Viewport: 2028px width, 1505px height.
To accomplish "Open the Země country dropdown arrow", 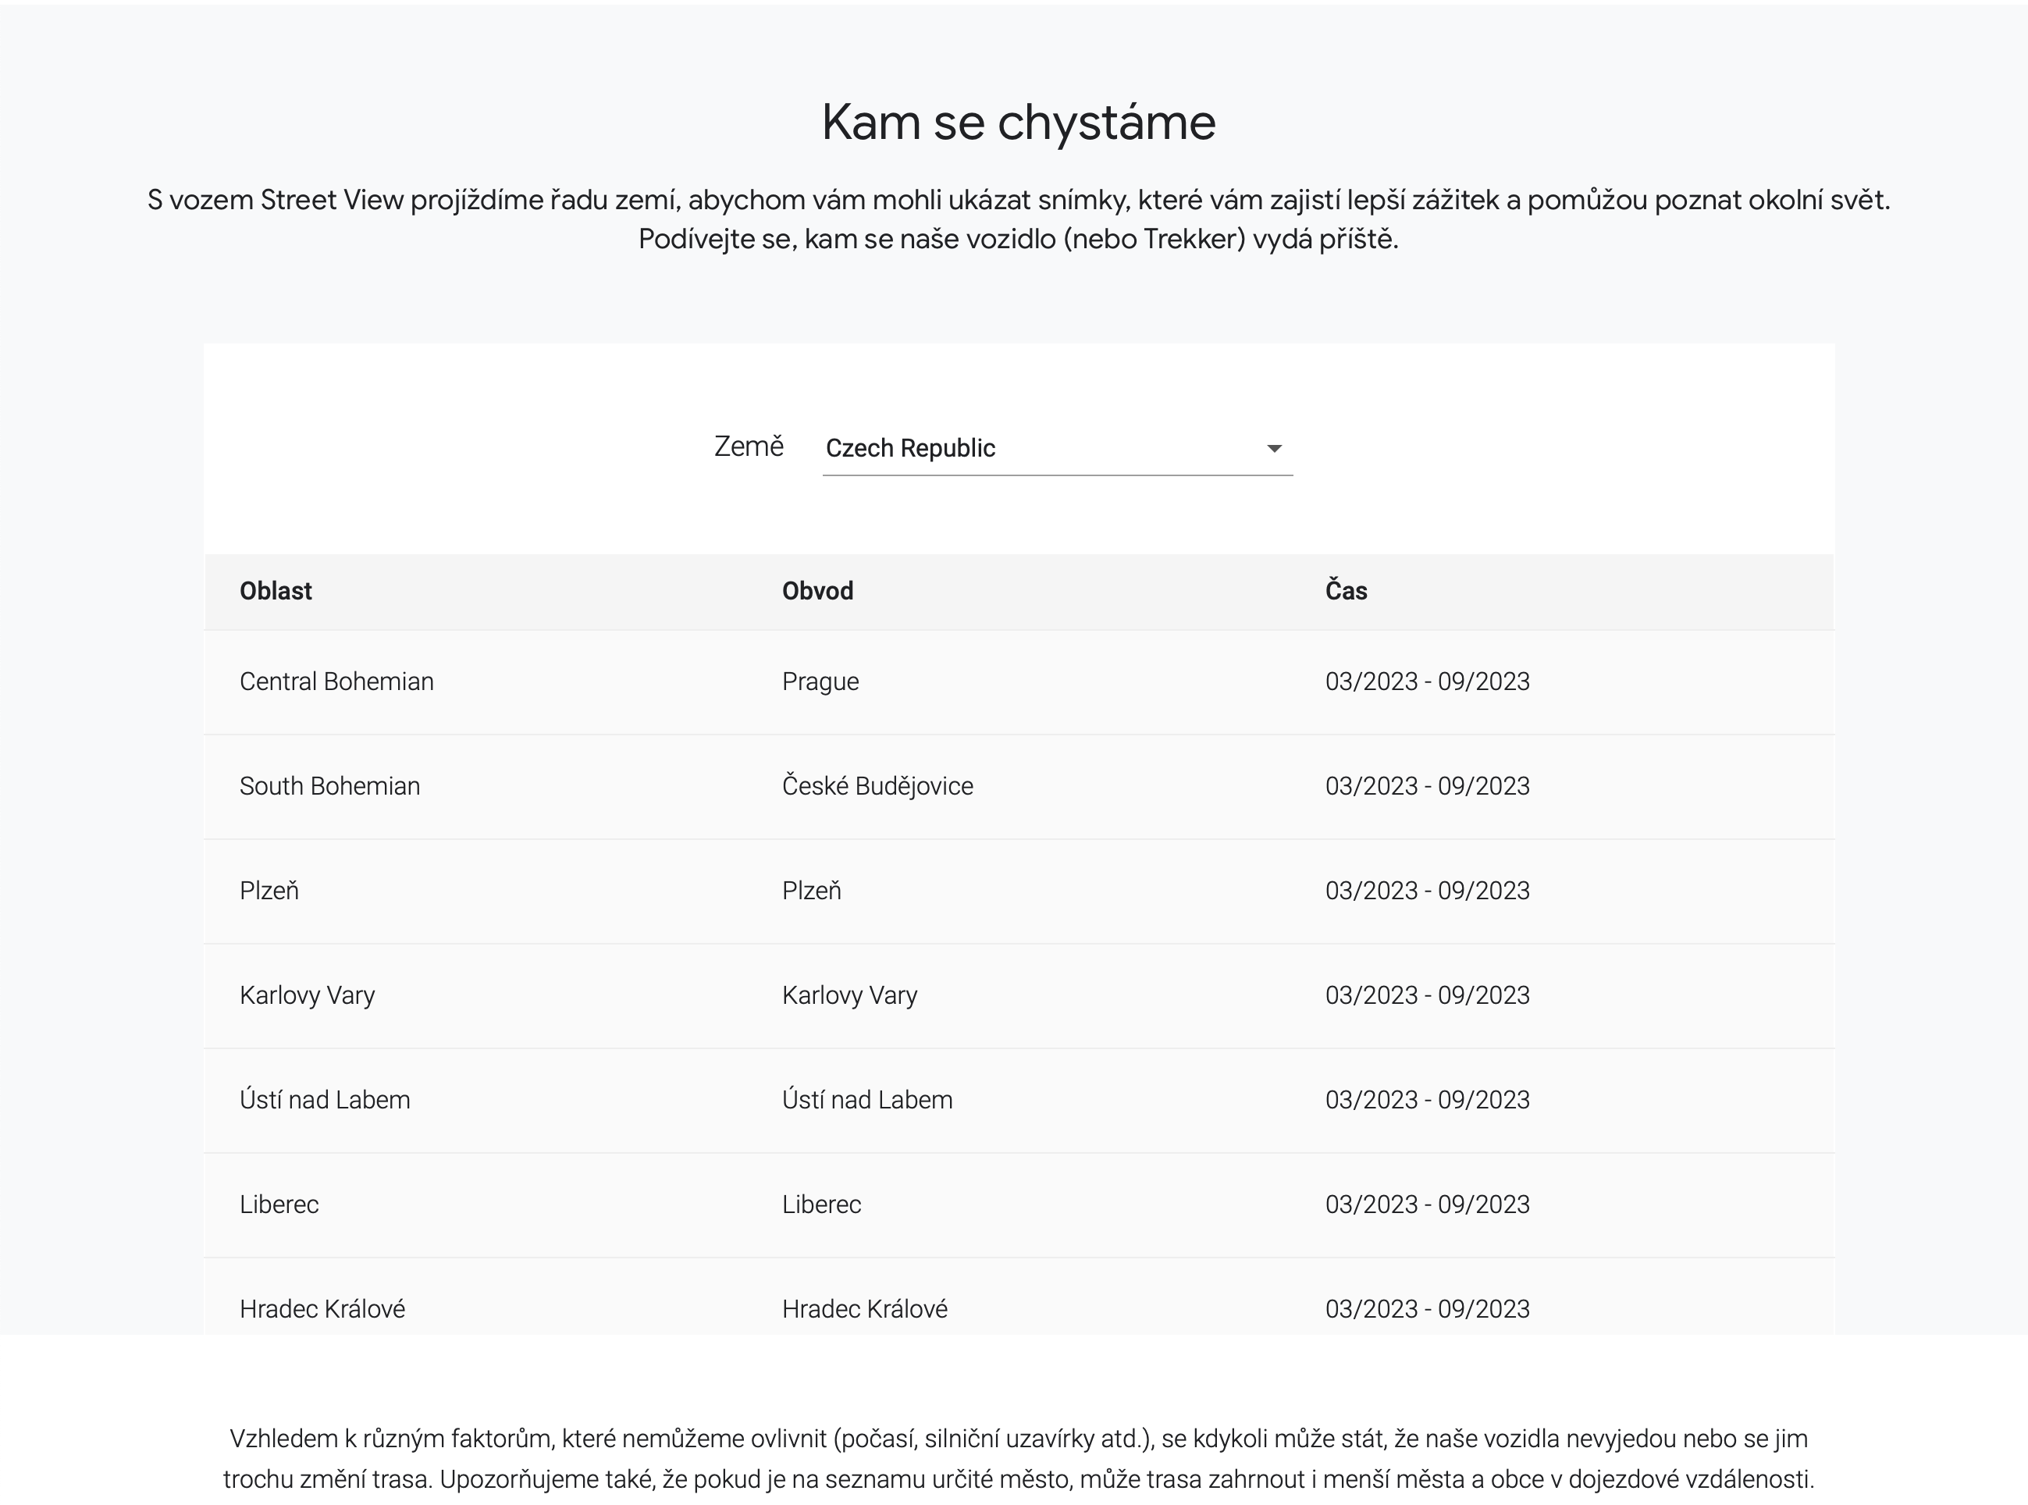I will [1274, 448].
